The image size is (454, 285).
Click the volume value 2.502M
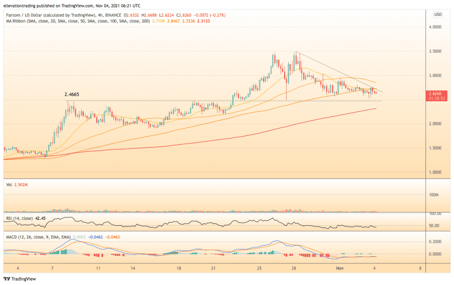click(x=21, y=185)
